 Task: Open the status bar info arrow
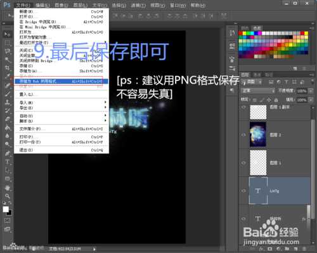pyautogui.click(x=94, y=249)
